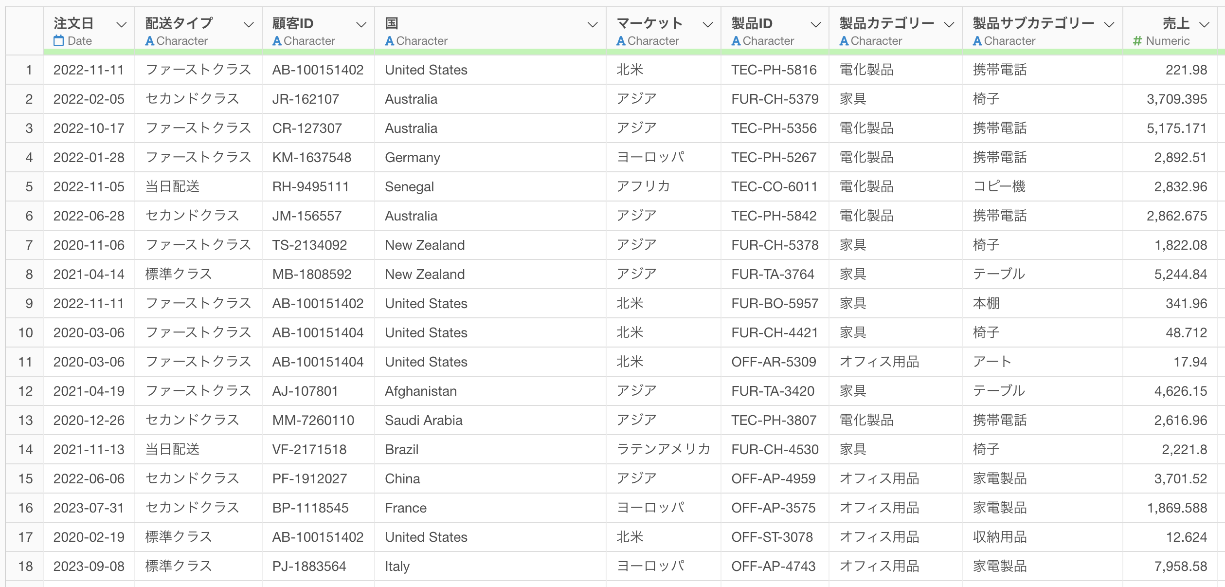Click the sales value 7,958.58 cell
Image resolution: width=1225 pixels, height=587 pixels.
1180,566
